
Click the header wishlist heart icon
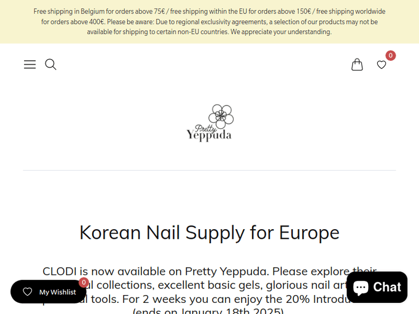point(382,65)
